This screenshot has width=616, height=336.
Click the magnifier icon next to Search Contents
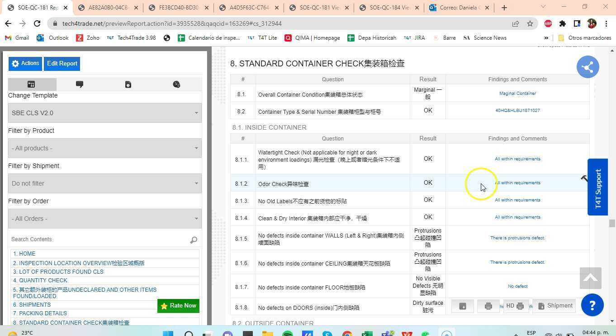(x=194, y=240)
